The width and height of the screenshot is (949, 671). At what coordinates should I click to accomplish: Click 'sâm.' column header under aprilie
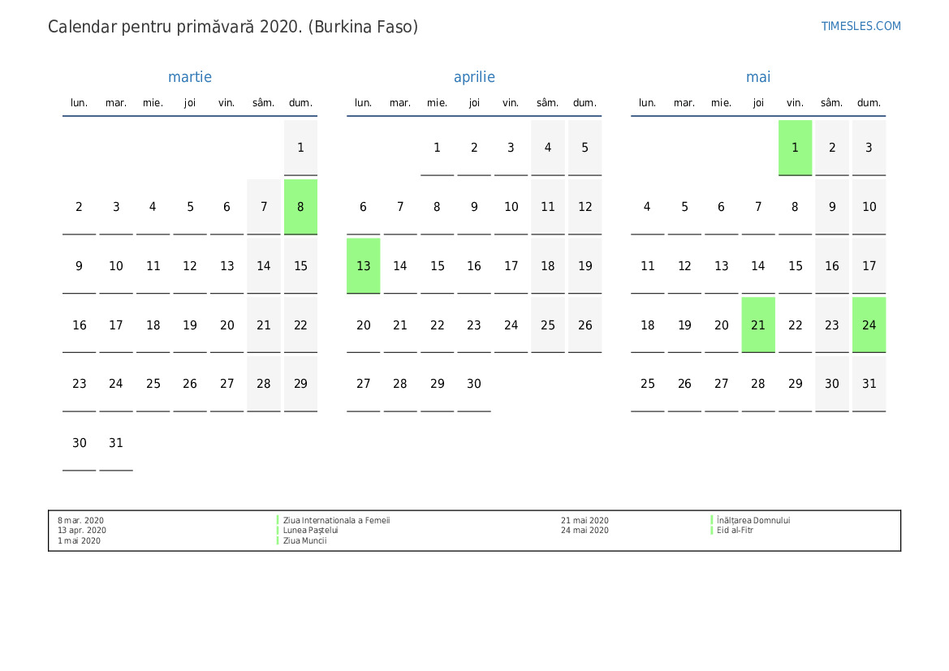[548, 103]
